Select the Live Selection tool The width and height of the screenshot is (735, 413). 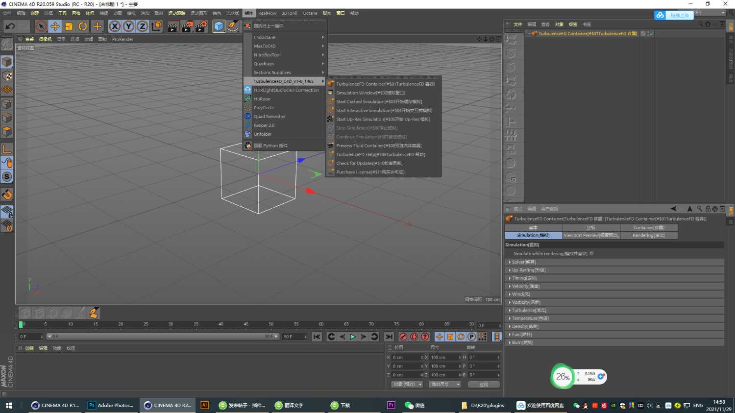[x=41, y=26]
